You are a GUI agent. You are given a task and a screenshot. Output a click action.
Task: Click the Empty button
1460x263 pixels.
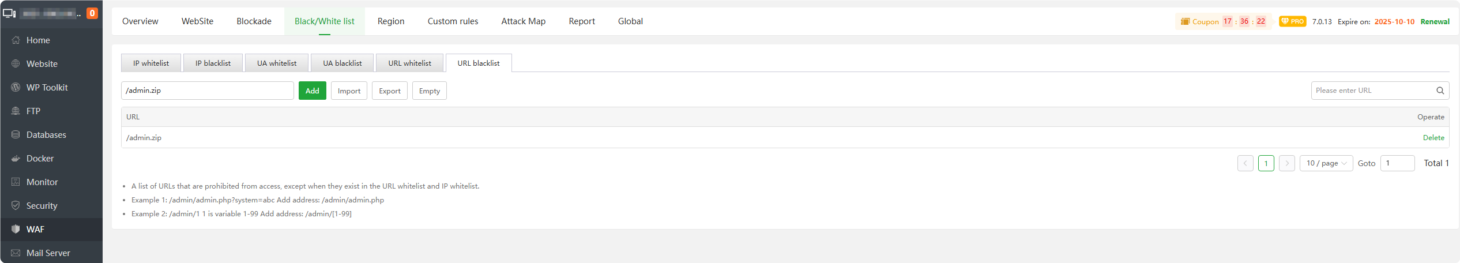pyautogui.click(x=429, y=91)
